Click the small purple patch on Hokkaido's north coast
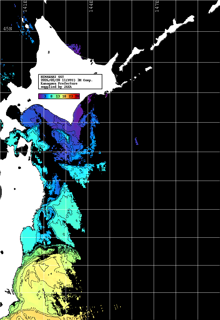The height and width of the screenshot is (320, 220). pos(74,48)
